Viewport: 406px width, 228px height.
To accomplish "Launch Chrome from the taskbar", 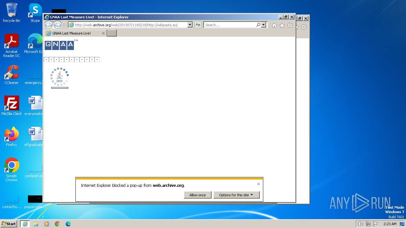I will click(57, 224).
